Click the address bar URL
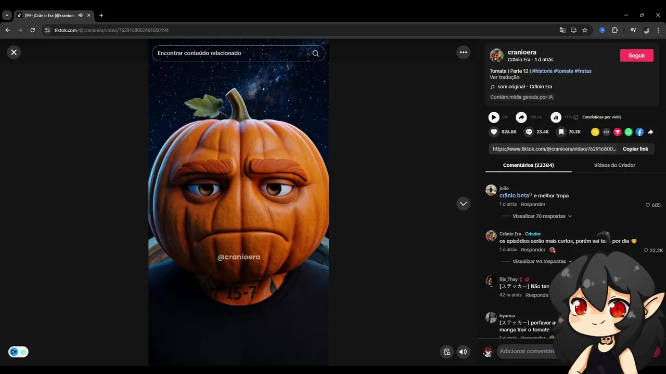The height and width of the screenshot is (374, 666). [111, 30]
